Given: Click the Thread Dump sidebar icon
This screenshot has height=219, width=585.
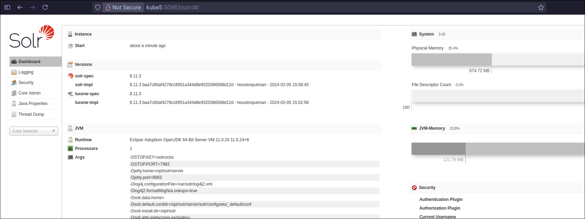Looking at the screenshot, I should pyautogui.click(x=14, y=114).
